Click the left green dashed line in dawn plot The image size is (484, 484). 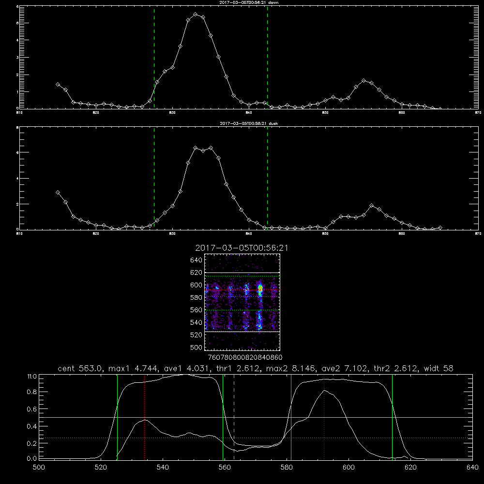click(x=154, y=57)
